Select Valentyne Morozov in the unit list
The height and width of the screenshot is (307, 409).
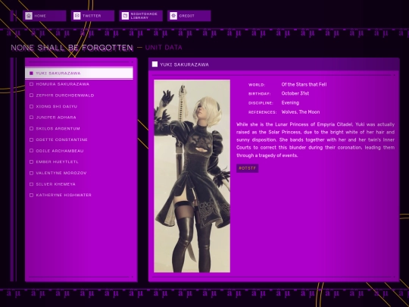[79, 173]
